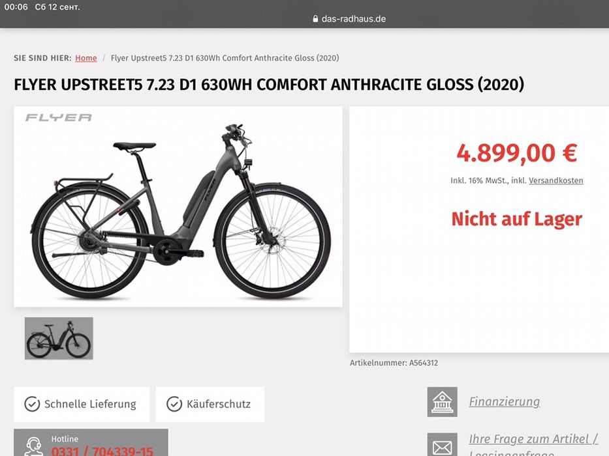Click the Käuferschutz badge
This screenshot has width=609, height=456.
tap(210, 404)
